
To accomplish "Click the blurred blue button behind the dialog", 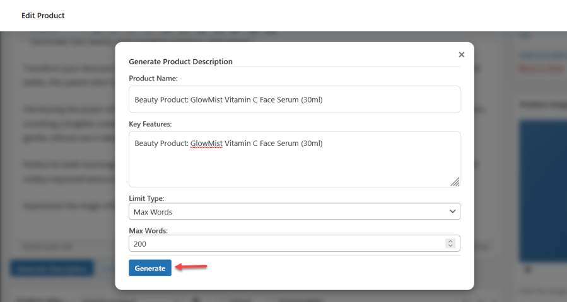I will [x=52, y=269].
